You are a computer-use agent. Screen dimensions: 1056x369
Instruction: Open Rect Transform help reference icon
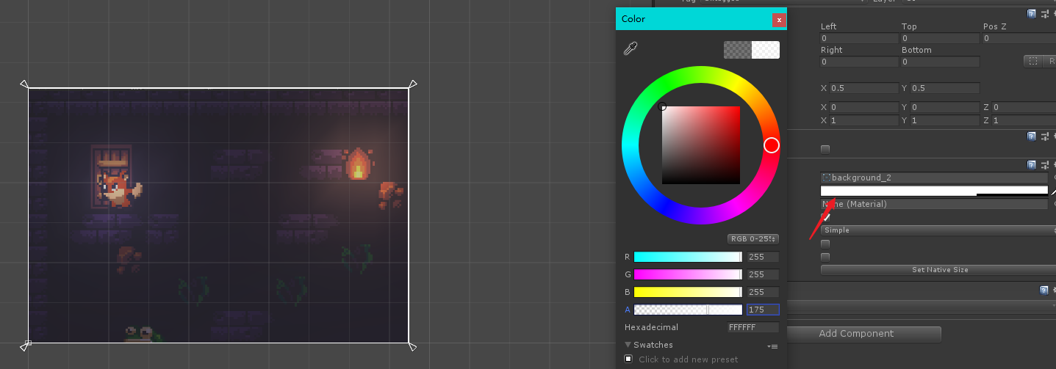click(x=1032, y=13)
